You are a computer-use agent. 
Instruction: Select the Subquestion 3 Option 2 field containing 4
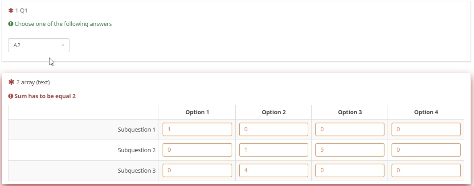(274, 171)
